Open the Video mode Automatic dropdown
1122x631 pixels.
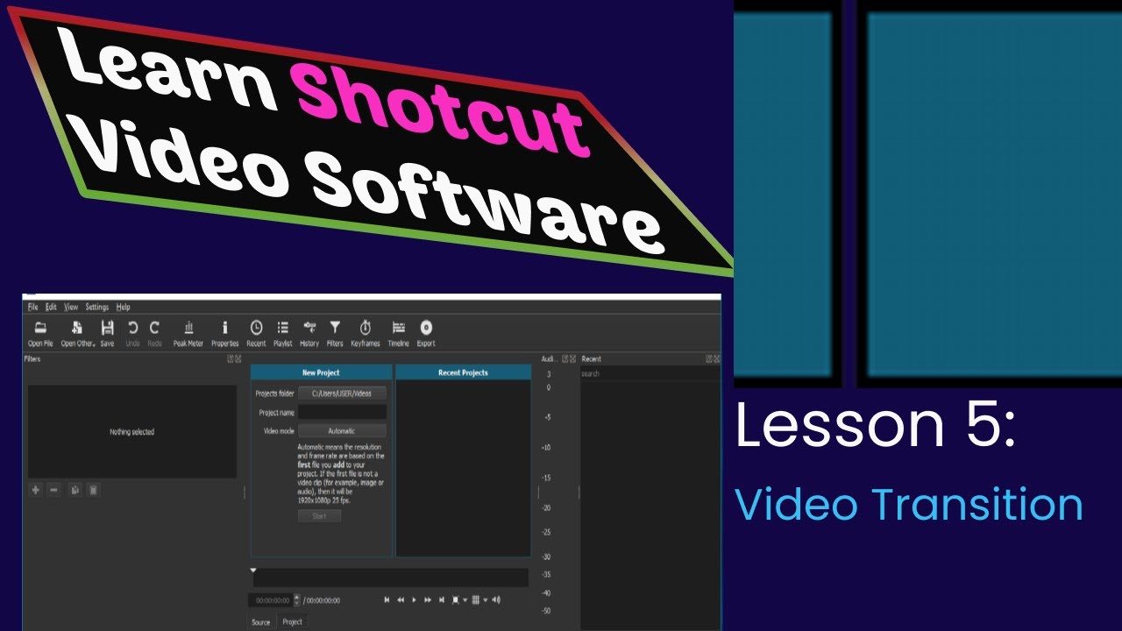[342, 430]
